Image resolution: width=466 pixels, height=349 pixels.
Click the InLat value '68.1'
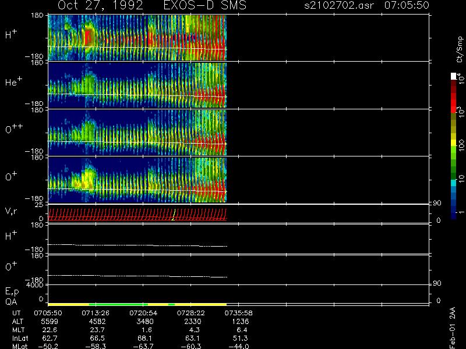click(x=144, y=339)
